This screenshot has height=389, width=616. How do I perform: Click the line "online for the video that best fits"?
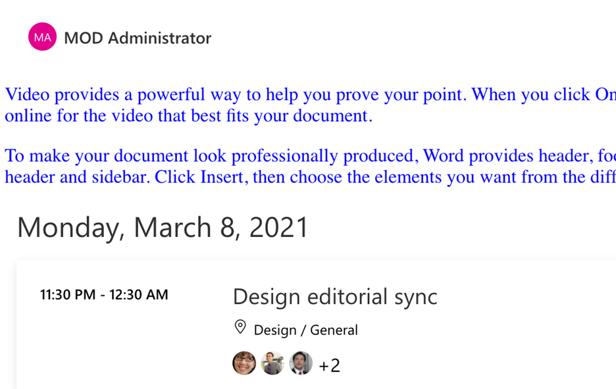(x=189, y=116)
